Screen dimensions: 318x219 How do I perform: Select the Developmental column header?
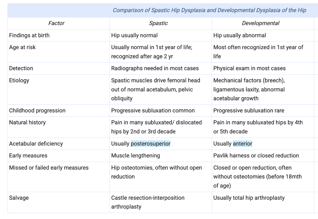click(260, 23)
